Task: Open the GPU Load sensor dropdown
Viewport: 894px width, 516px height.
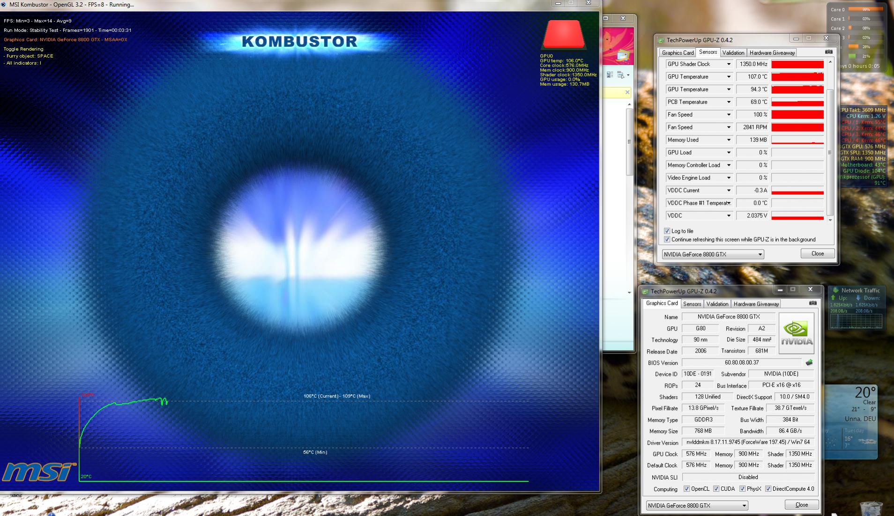Action: (x=729, y=153)
